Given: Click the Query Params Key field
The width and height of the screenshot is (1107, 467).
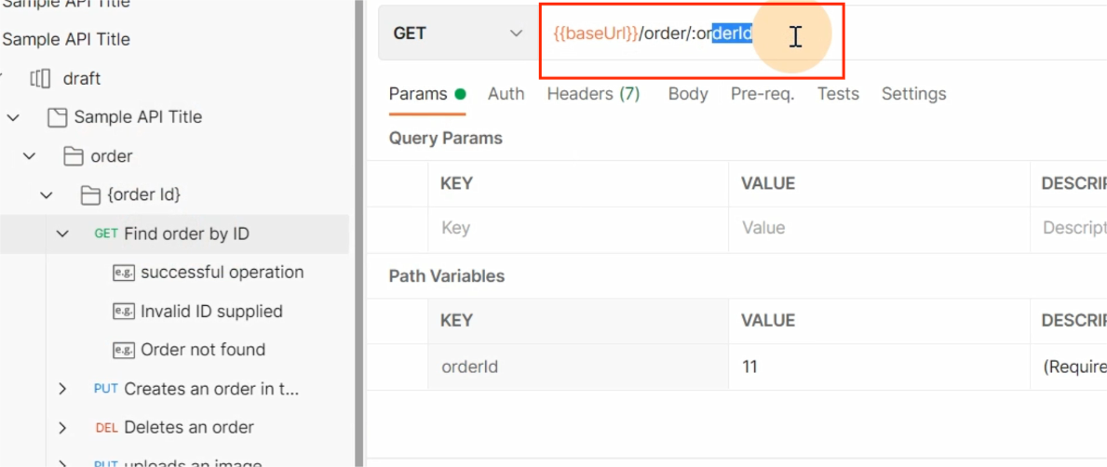Looking at the screenshot, I should coord(578,229).
